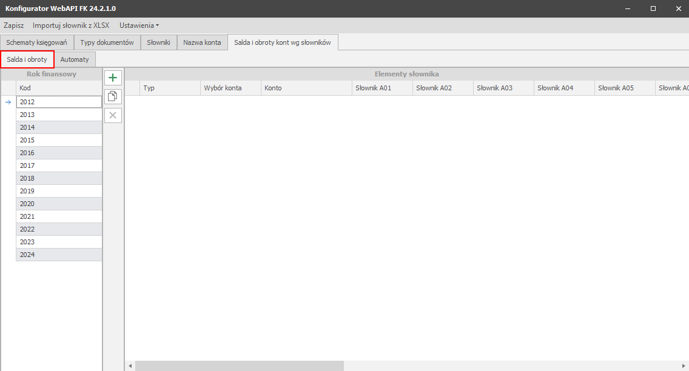Pick the 2018 financial year entry

click(58, 178)
